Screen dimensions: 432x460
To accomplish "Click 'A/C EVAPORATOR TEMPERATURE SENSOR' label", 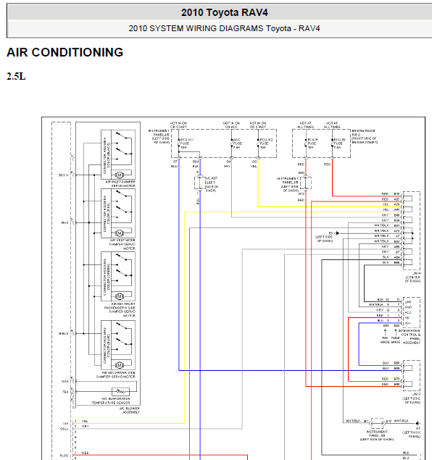I will pyautogui.click(x=111, y=401).
